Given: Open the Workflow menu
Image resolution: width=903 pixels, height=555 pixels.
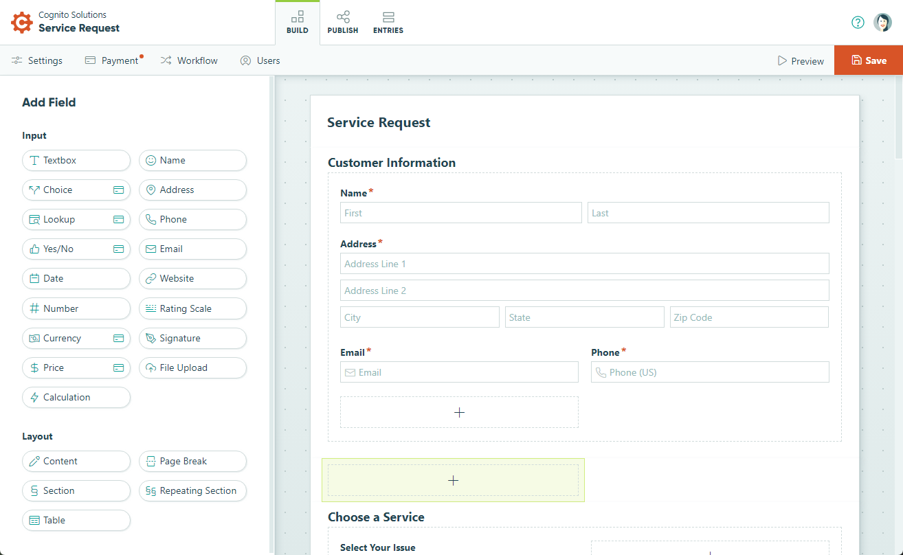Looking at the screenshot, I should click(190, 60).
